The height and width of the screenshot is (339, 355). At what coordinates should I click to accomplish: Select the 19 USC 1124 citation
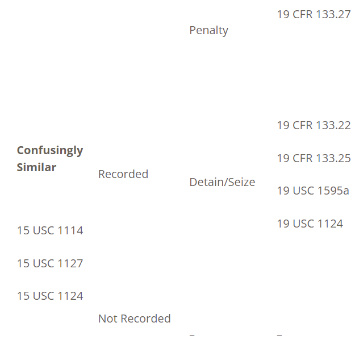pos(310,224)
